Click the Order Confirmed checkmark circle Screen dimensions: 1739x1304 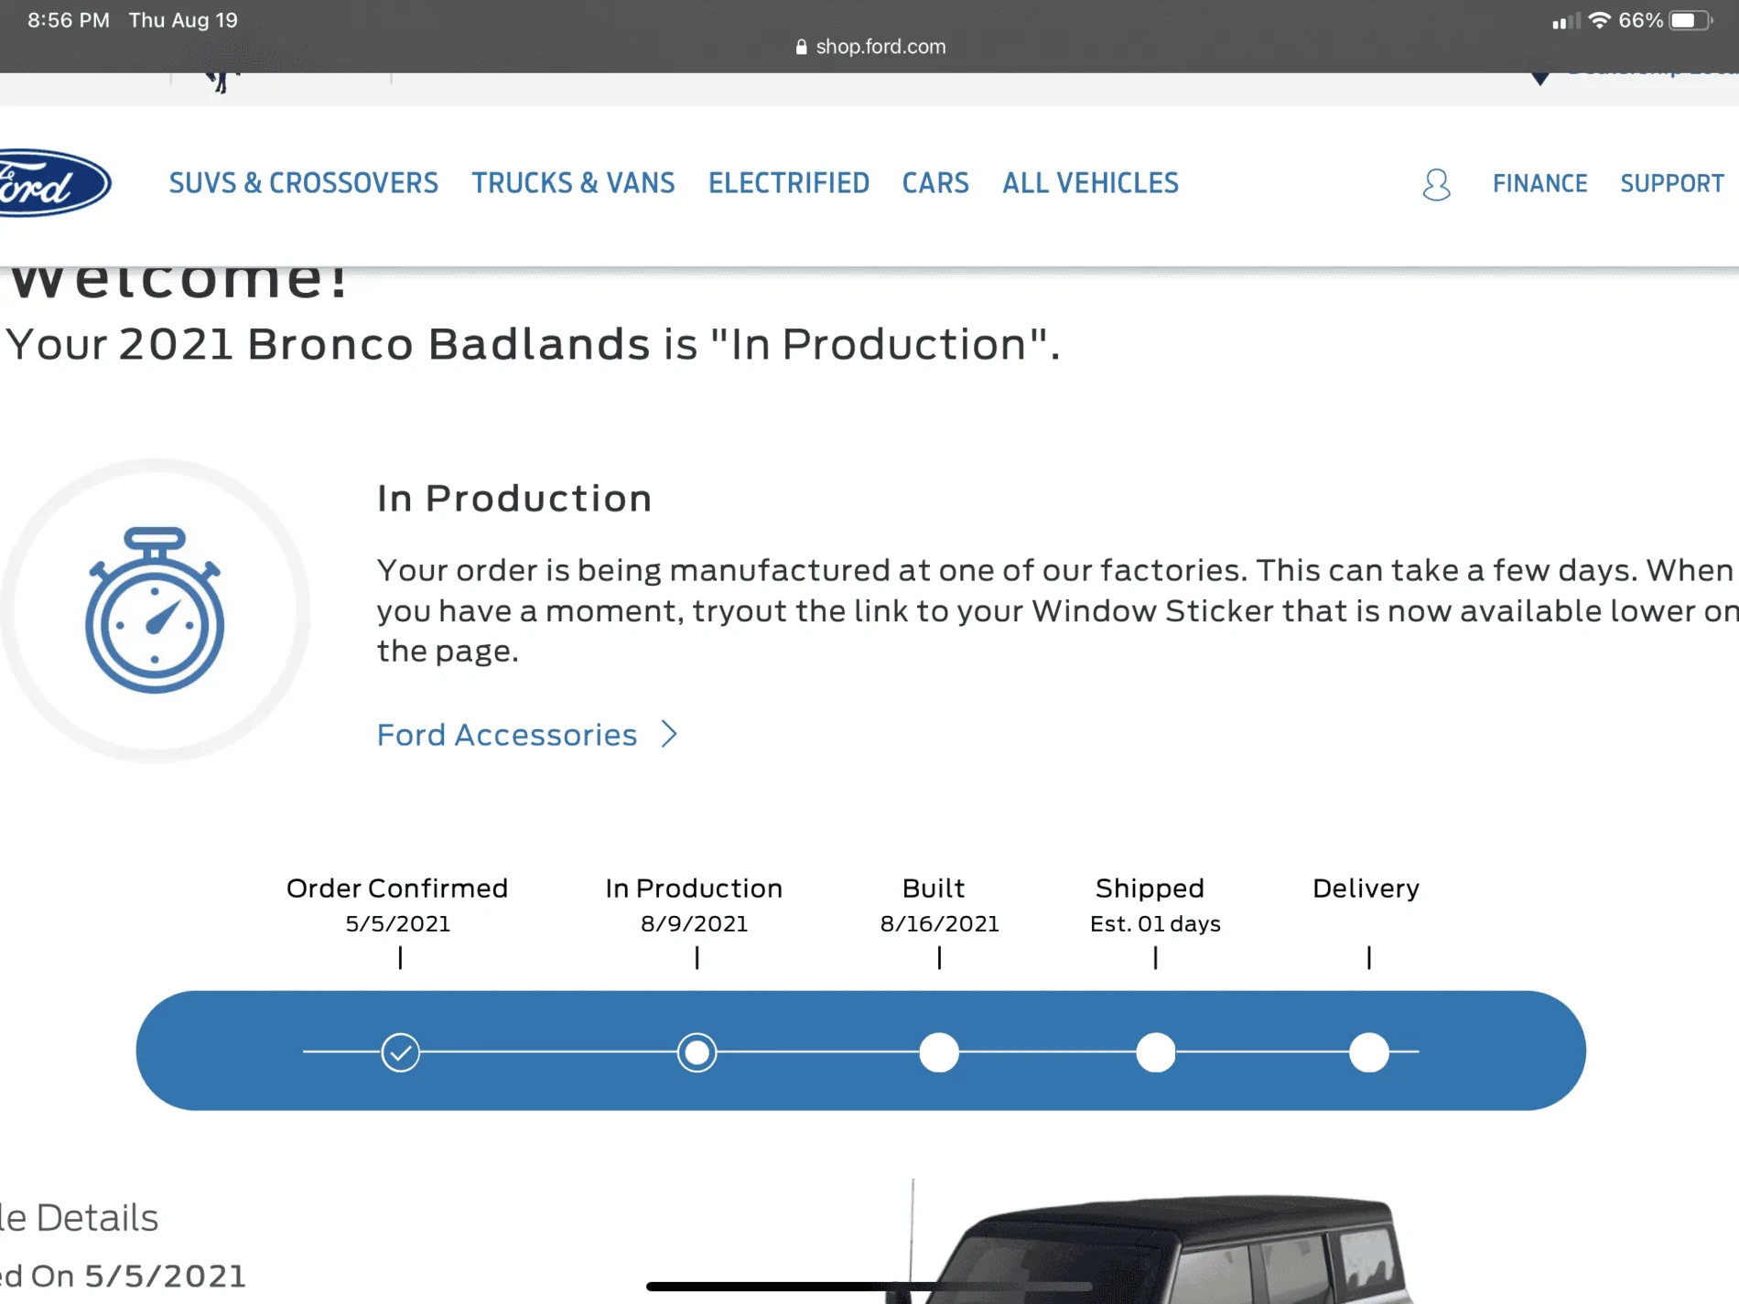pos(401,1052)
